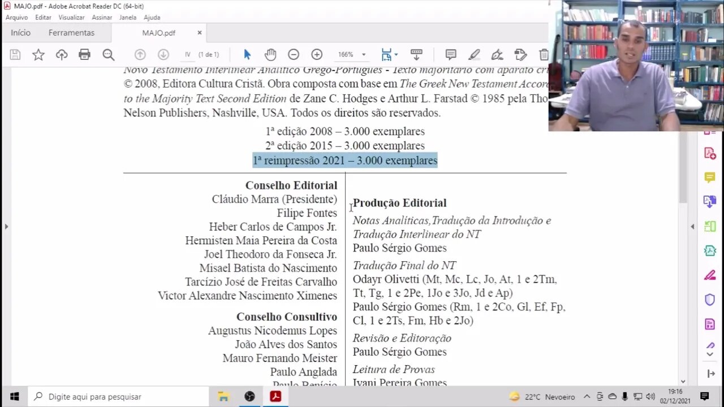The height and width of the screenshot is (407, 724).
Task: Zoom in with the plus button
Action: pos(317,55)
